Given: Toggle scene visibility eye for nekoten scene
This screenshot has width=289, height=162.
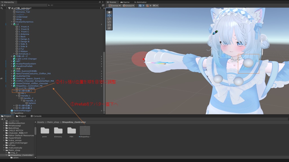Looking at the screenshot, I should tap(1, 8).
